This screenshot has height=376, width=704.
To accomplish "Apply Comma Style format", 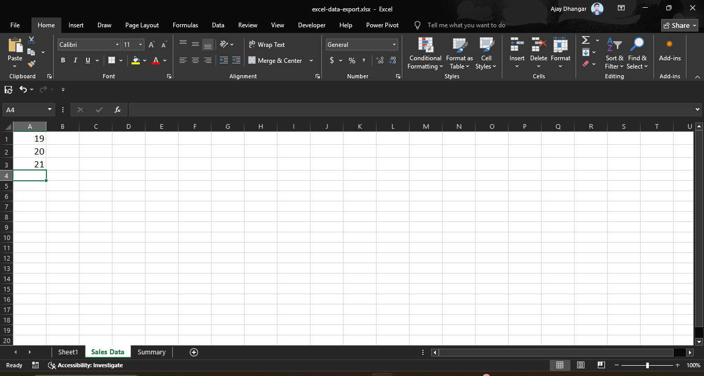I will click(364, 60).
